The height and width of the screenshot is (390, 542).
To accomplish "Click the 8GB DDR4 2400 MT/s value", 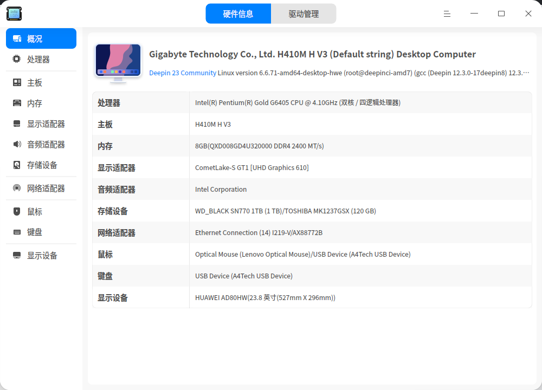I will [x=259, y=146].
